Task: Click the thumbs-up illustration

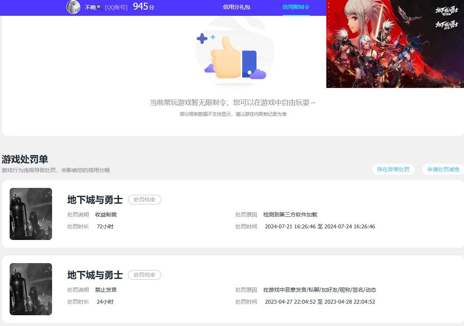Action: (235, 57)
